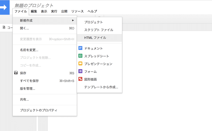Click the floppy disk icon next to 保存
Screen dimensions: 212x131
(x=16, y=73)
